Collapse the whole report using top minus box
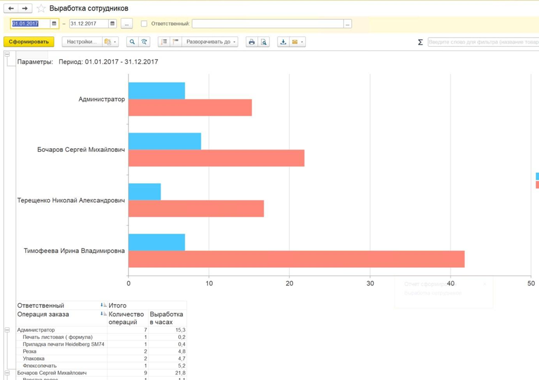 click(8, 54)
